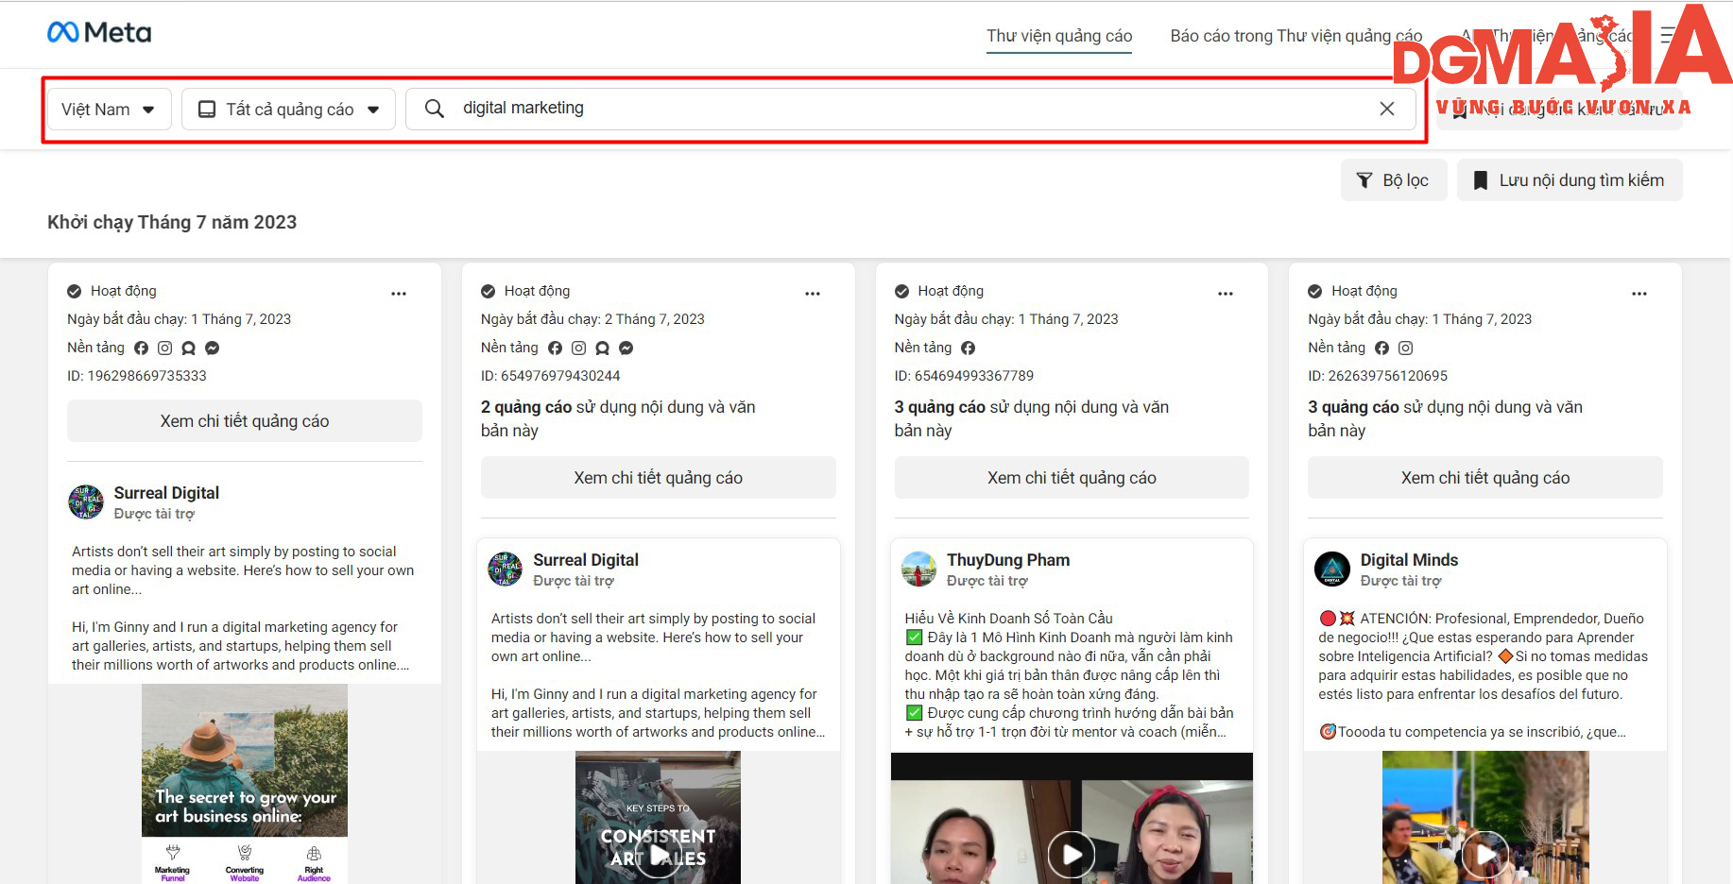View ad details for ID 196298669735333
Image resolution: width=1733 pixels, height=884 pixels.
click(x=245, y=421)
